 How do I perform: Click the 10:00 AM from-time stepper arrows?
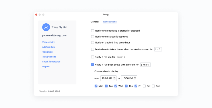[x=114, y=78]
